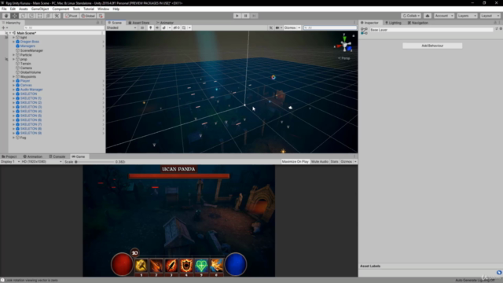The width and height of the screenshot is (503, 283).
Task: Start Play mode
Action: point(237,16)
